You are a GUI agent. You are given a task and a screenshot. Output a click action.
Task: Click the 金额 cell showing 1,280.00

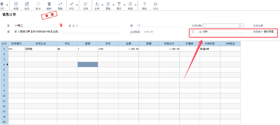(x=128, y=49)
